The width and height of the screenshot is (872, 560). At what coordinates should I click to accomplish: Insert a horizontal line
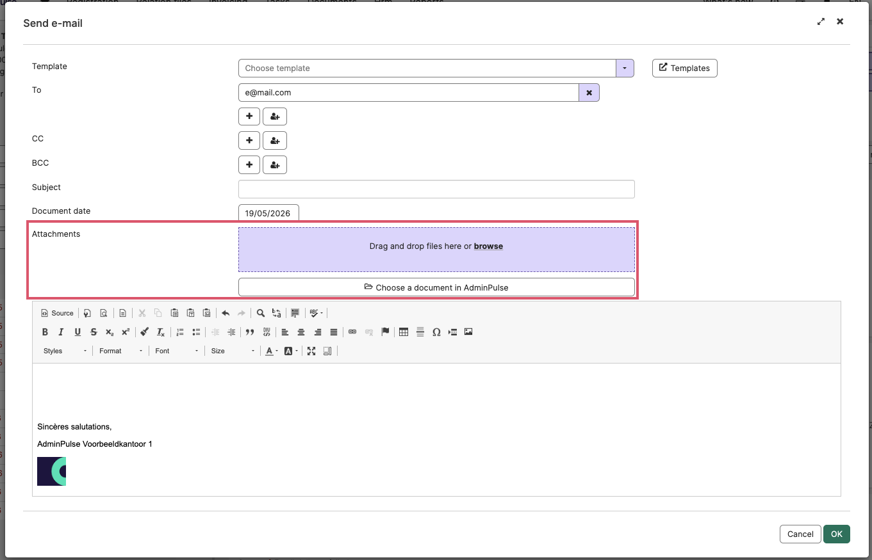point(420,332)
